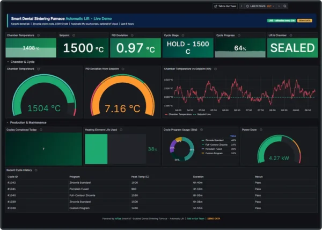The width and height of the screenshot is (322, 230).
Task: Click Talk to Our Team footer link
Action: pyautogui.click(x=196, y=219)
